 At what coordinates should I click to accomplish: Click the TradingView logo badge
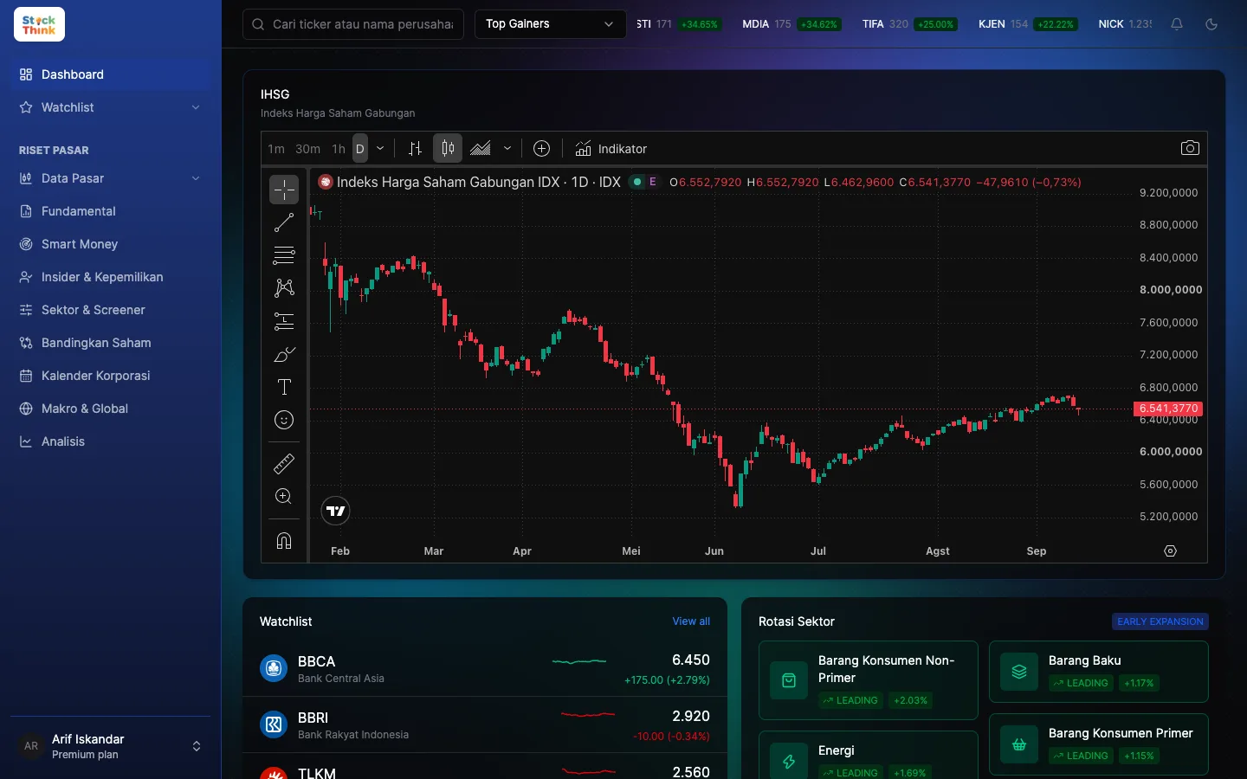[335, 511]
